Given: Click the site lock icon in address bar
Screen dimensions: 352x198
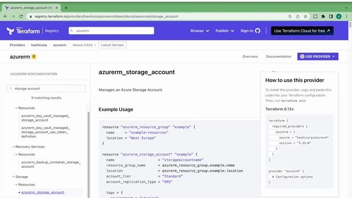Looking at the screenshot, I should pyautogui.click(x=31, y=16).
